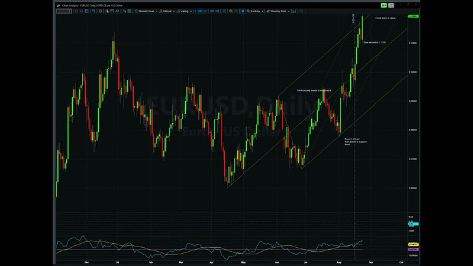Click the blue squares icon before Session Hours
Screen dimensions: 473x266
[124, 11]
